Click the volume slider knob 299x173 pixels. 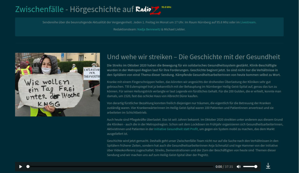point(256,167)
